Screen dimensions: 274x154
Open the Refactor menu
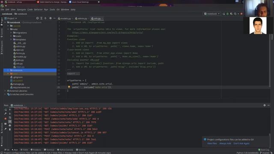click(x=38, y=9)
